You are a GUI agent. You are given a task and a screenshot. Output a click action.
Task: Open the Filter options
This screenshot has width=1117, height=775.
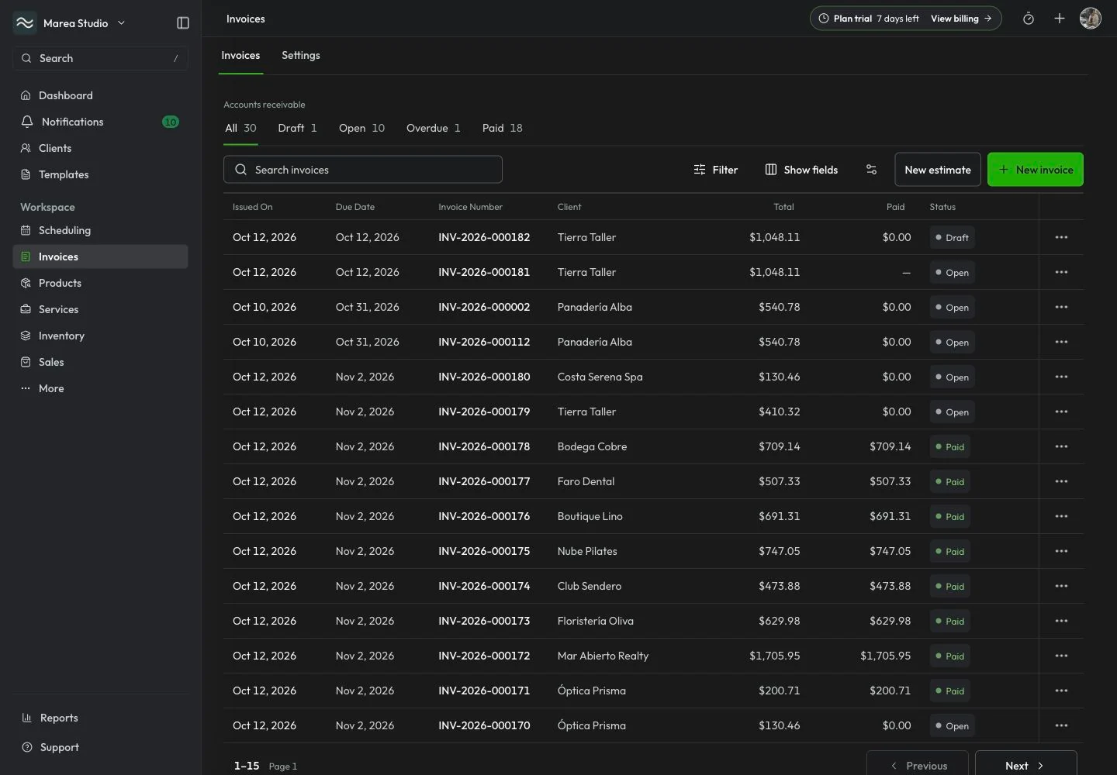coord(715,170)
